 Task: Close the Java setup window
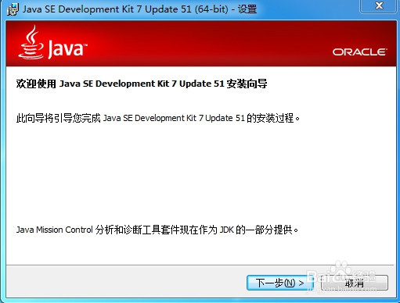tap(379, 5)
